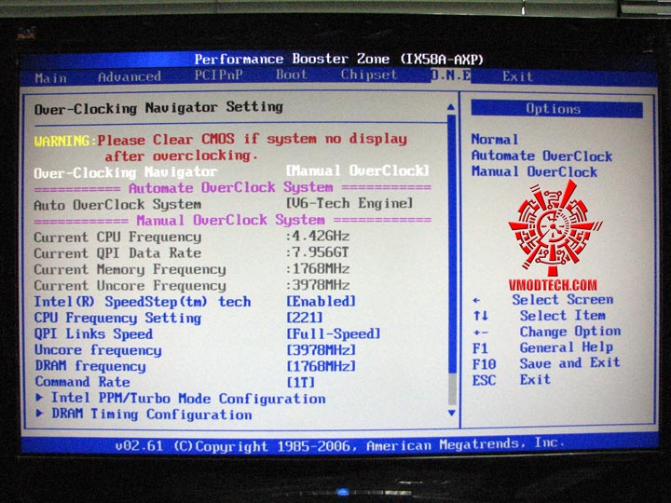Open the Exit tab
This screenshot has width=671, height=503.
click(517, 76)
